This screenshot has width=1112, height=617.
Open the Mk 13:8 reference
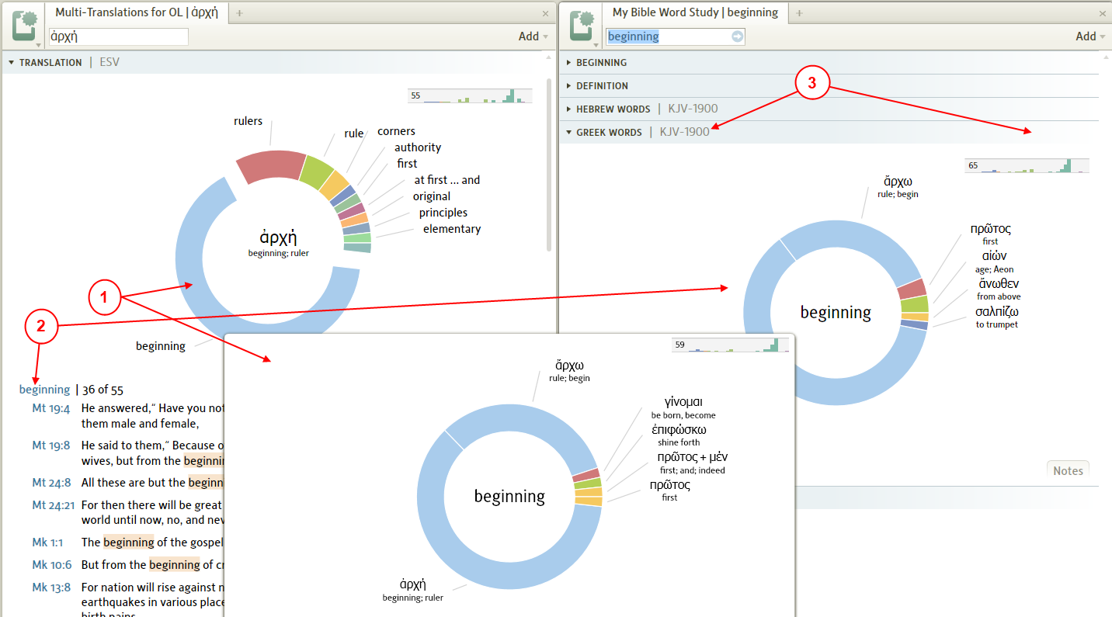click(x=50, y=588)
